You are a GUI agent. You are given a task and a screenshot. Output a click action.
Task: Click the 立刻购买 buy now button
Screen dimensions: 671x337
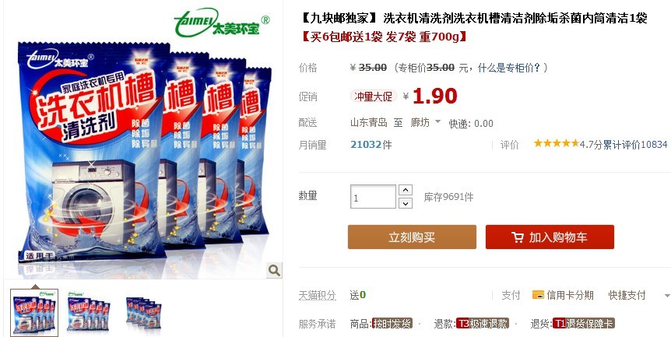(412, 237)
